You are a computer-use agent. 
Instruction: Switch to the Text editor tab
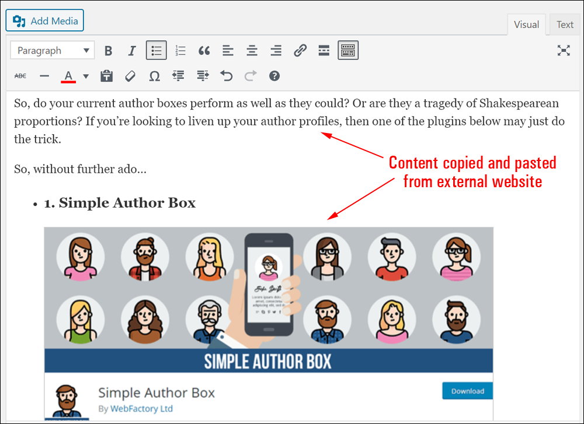tap(565, 24)
